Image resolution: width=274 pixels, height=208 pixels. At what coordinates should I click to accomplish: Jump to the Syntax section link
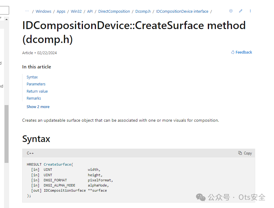tap(32, 77)
